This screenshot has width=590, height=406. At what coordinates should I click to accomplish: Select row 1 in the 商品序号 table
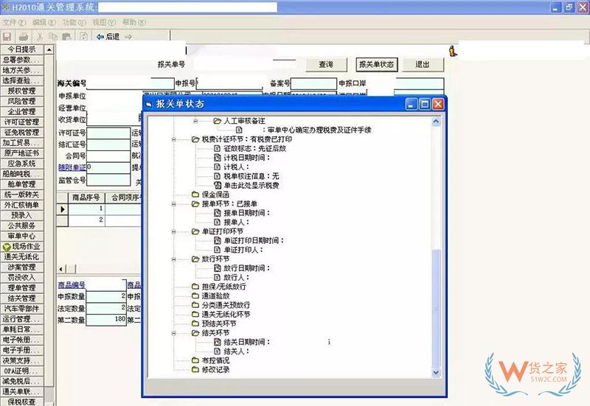click(100, 209)
